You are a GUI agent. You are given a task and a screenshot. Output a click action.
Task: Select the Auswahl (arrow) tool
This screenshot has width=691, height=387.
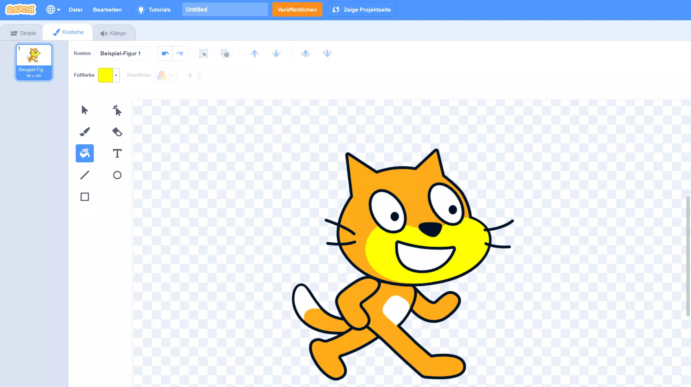85,110
